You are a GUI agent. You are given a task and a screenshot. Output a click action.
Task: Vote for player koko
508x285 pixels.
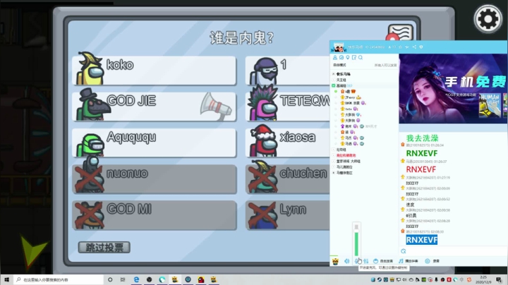155,71
